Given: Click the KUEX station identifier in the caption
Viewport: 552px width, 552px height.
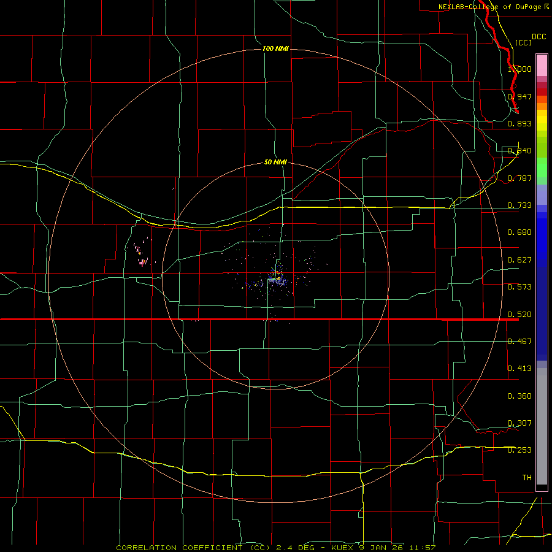Looking at the screenshot, I should 342,548.
